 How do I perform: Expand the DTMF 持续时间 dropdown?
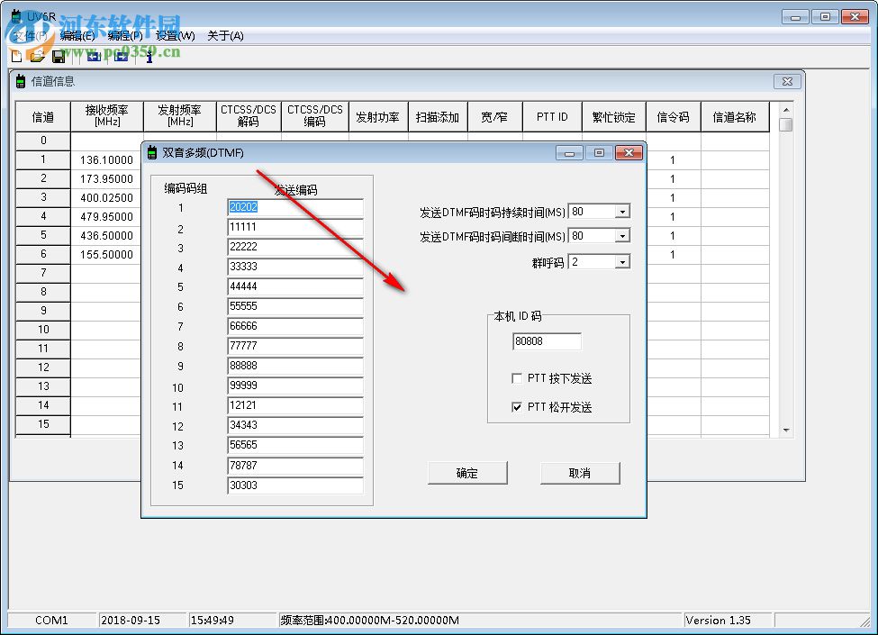coord(622,212)
